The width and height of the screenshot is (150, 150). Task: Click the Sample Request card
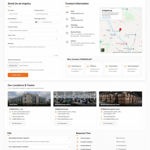[76, 69]
